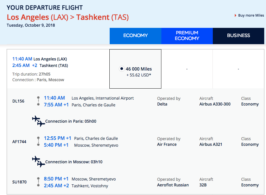Click flight number DL156
266x195 pixels.
click(18, 101)
